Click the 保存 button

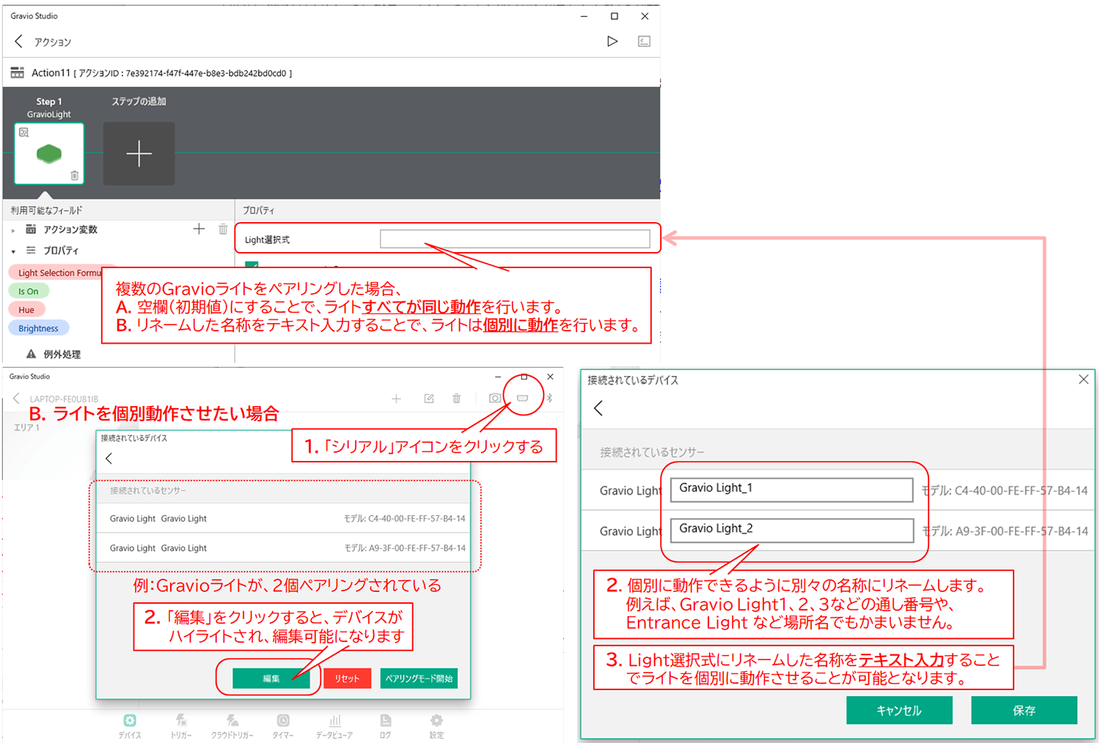[x=1024, y=710]
